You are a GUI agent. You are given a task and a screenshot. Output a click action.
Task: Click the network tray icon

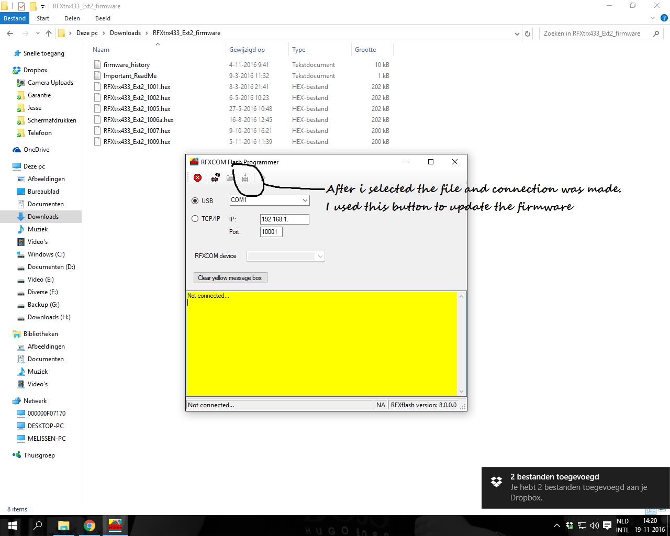tap(582, 526)
